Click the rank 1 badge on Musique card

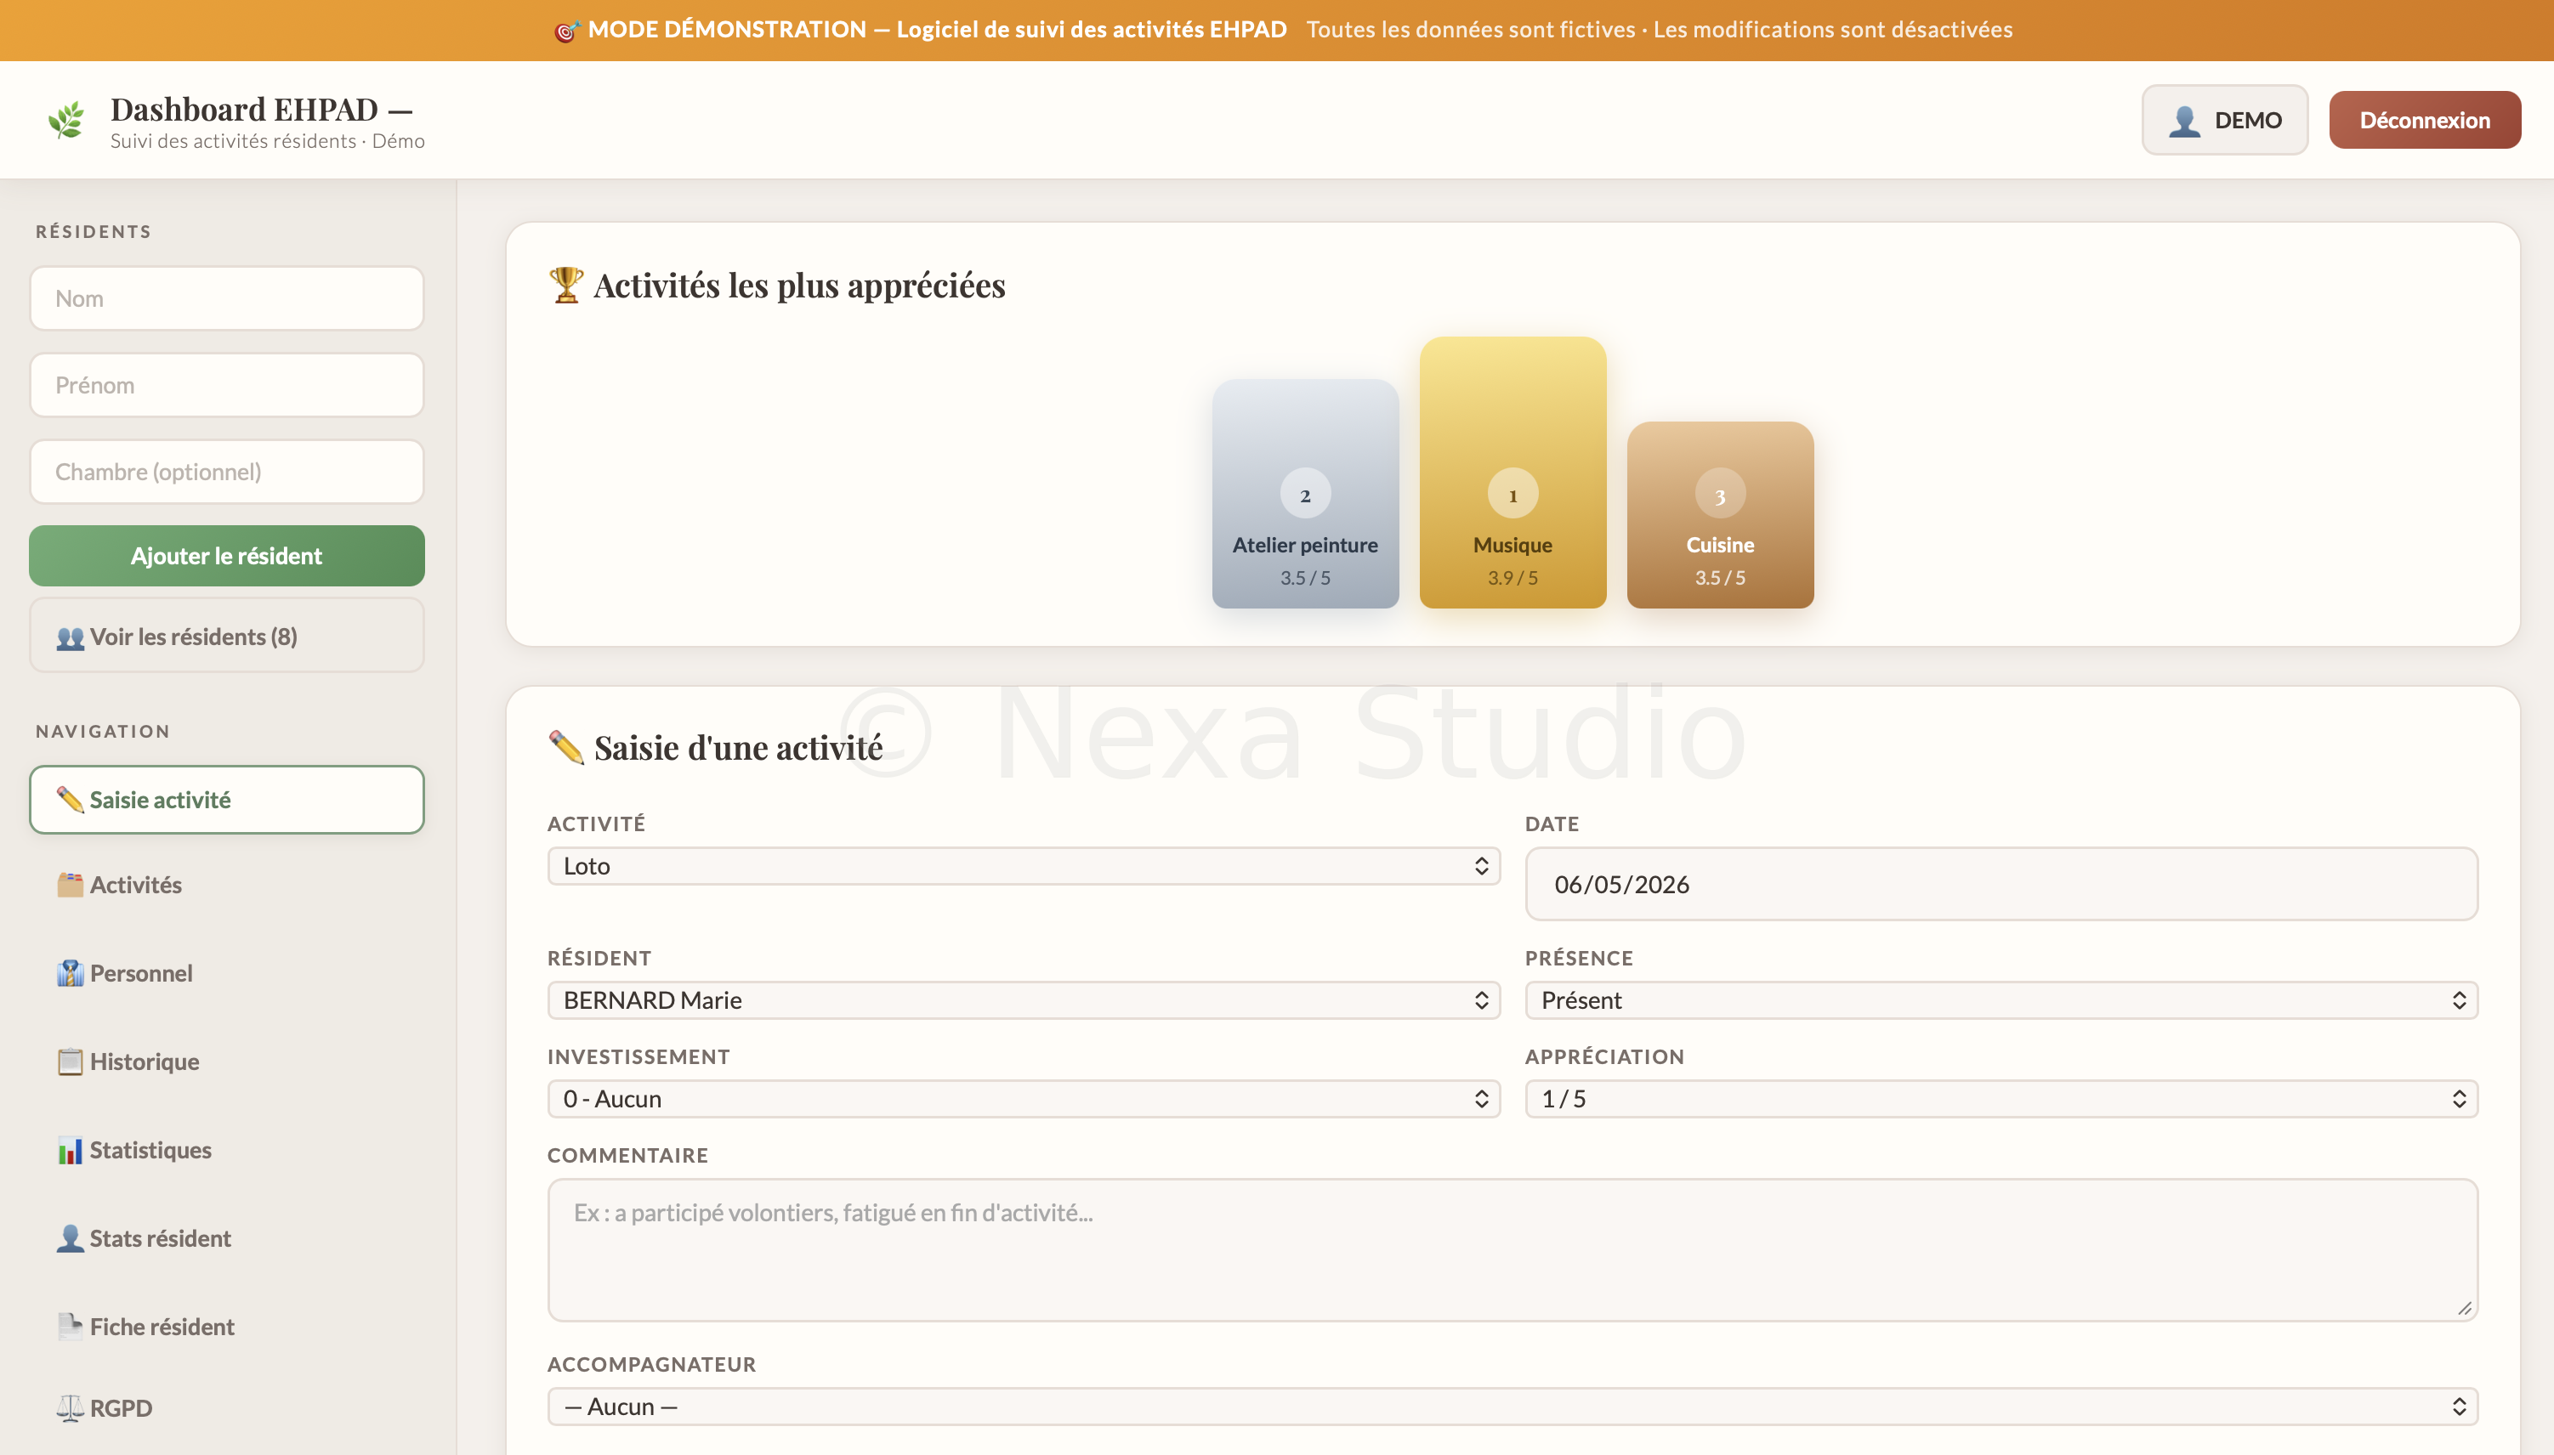(x=1513, y=494)
